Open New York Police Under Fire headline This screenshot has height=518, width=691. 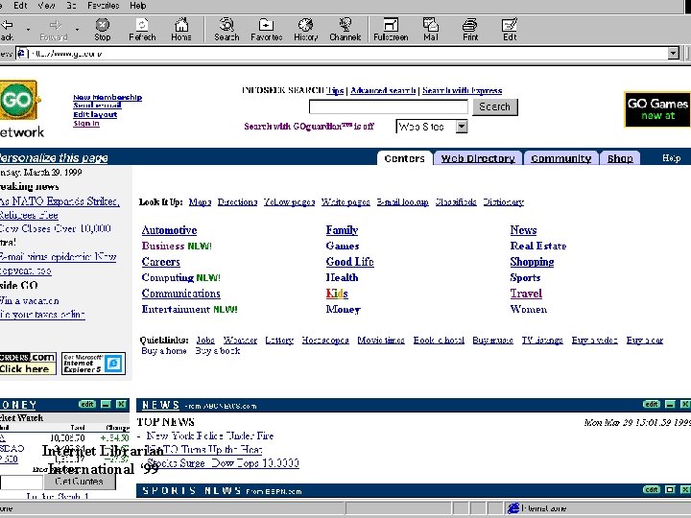[210, 436]
